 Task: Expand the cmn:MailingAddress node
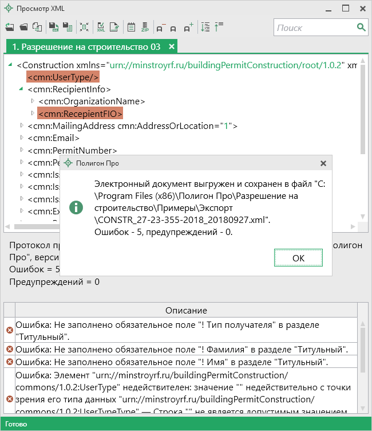(22, 126)
